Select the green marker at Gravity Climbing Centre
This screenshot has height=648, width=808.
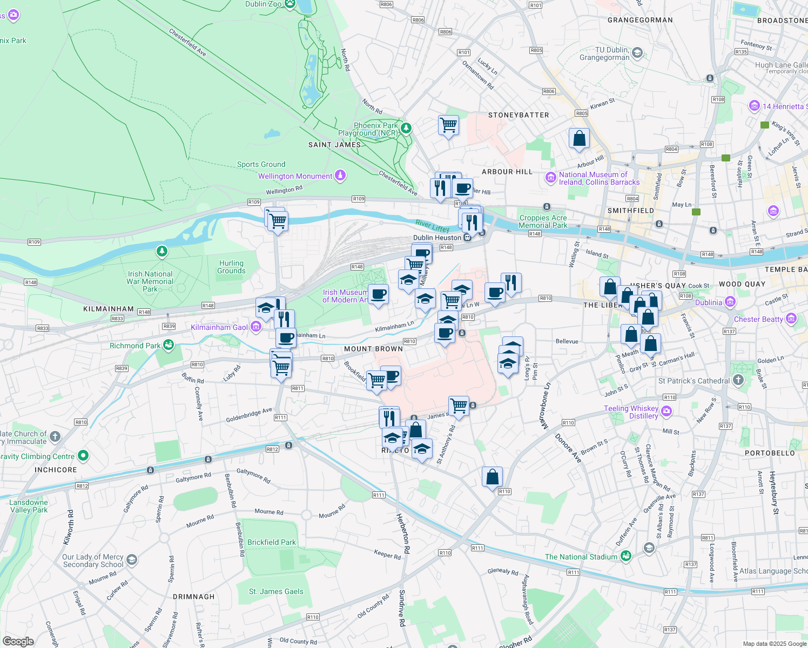point(83,456)
